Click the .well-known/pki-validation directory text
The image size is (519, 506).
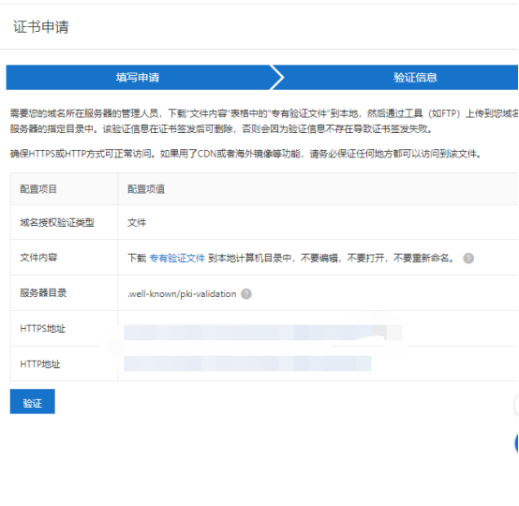pos(182,293)
